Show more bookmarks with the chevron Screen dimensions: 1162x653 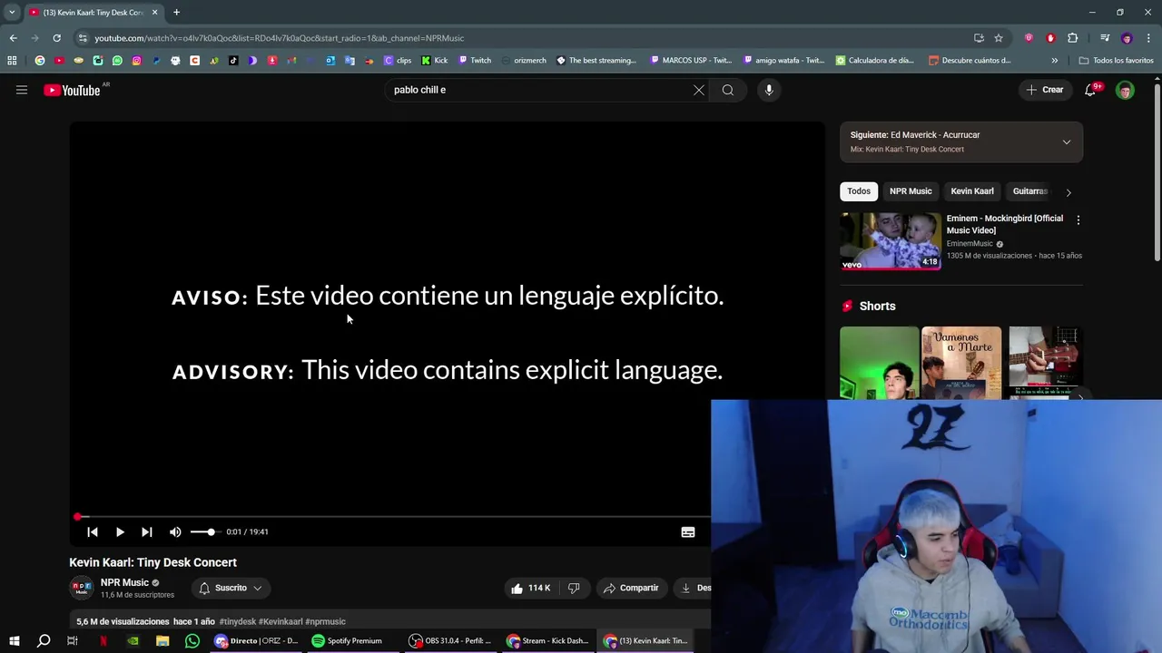tap(1054, 61)
